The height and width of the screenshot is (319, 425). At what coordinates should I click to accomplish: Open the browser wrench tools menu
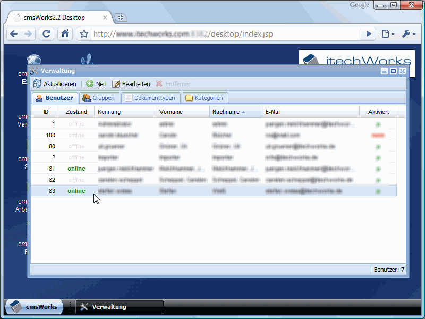tap(409, 34)
